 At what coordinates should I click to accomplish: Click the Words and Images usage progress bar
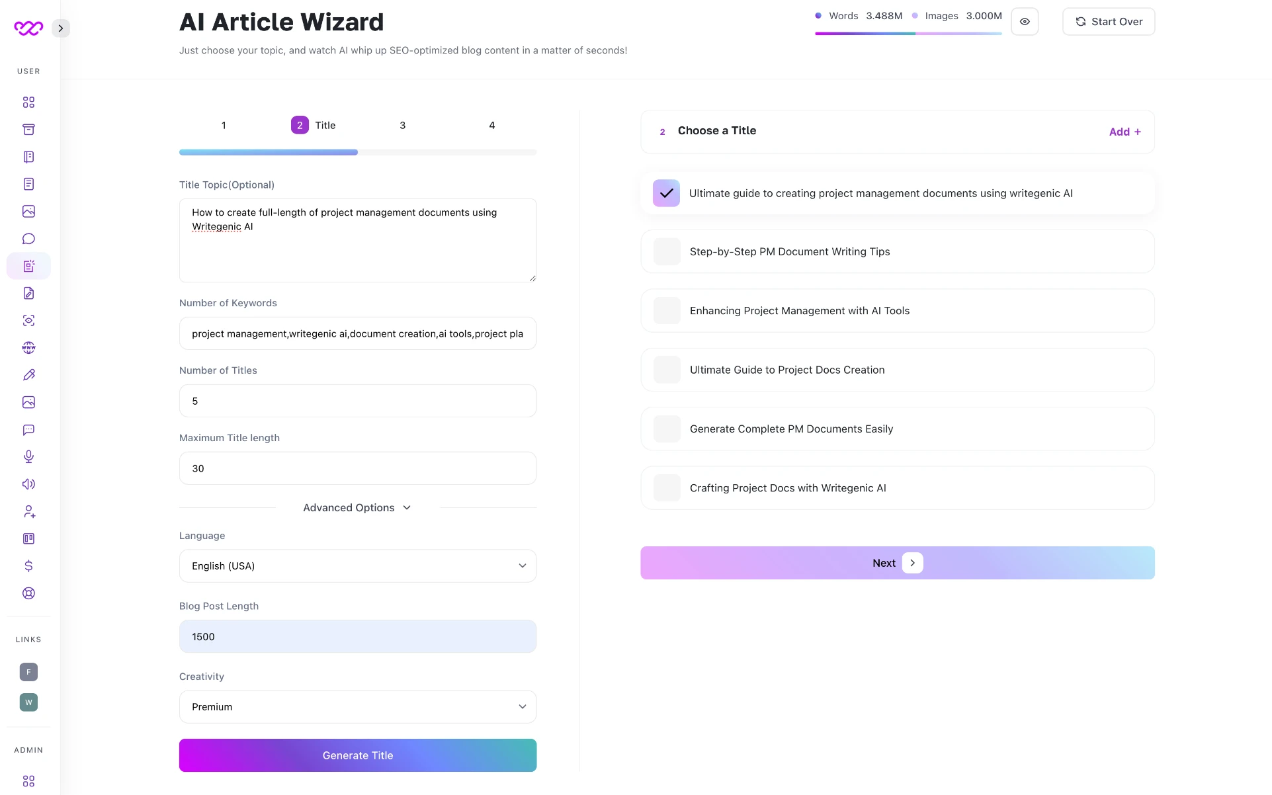coord(908,33)
